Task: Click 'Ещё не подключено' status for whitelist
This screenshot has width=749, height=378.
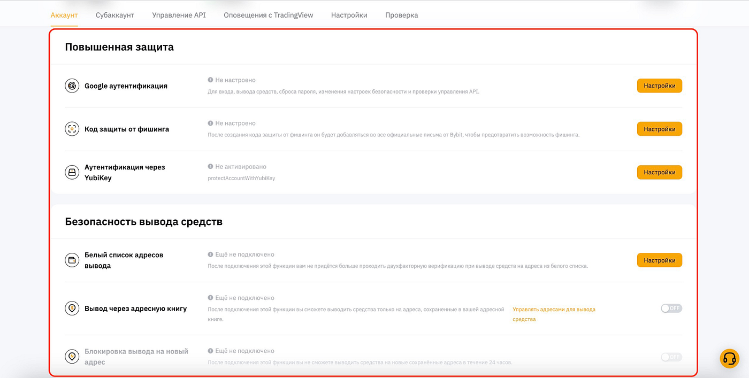Action: (x=244, y=254)
